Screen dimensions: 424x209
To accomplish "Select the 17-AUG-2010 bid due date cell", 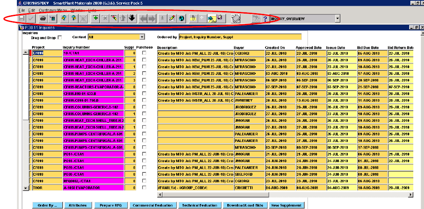I will (x=372, y=73).
